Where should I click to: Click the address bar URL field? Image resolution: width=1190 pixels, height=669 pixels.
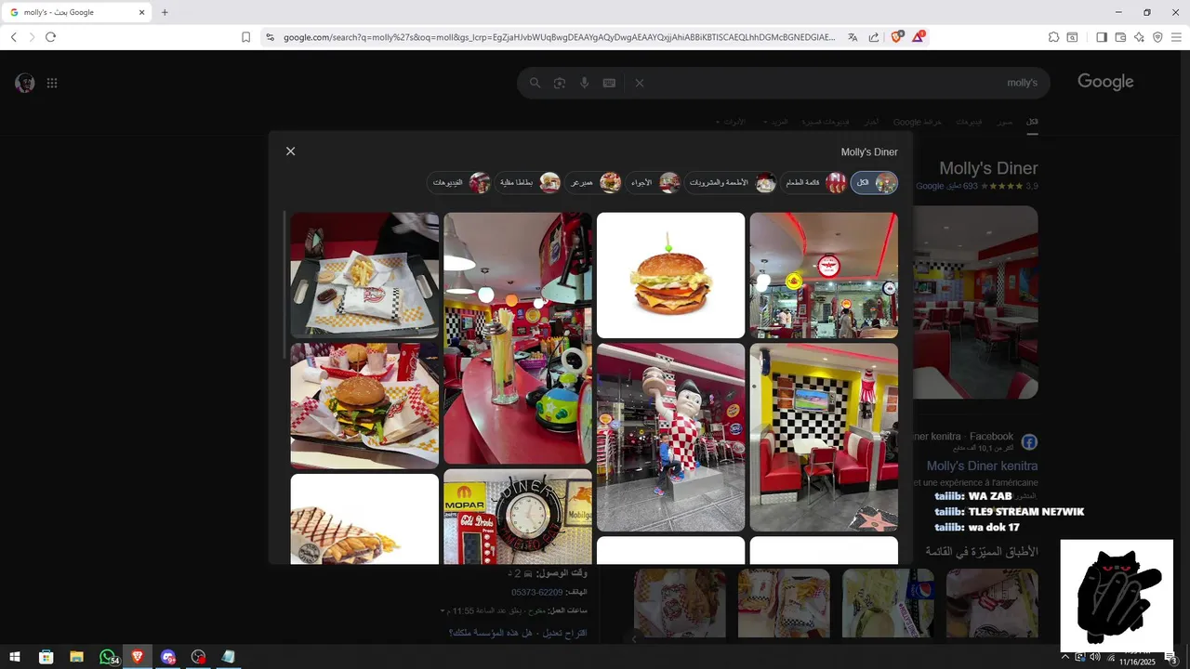558,37
